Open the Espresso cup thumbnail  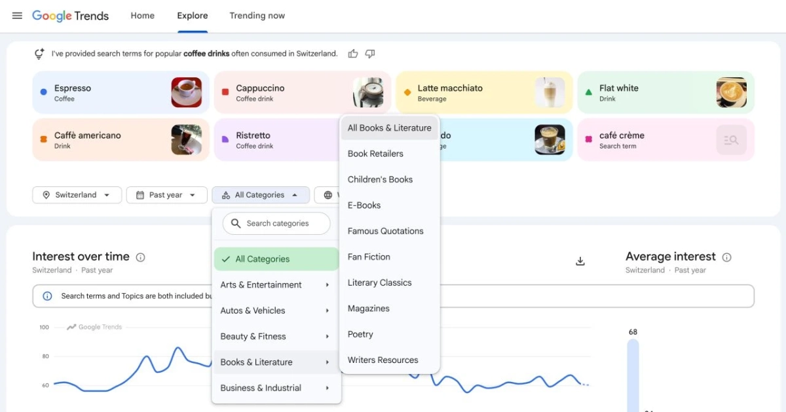click(x=187, y=92)
